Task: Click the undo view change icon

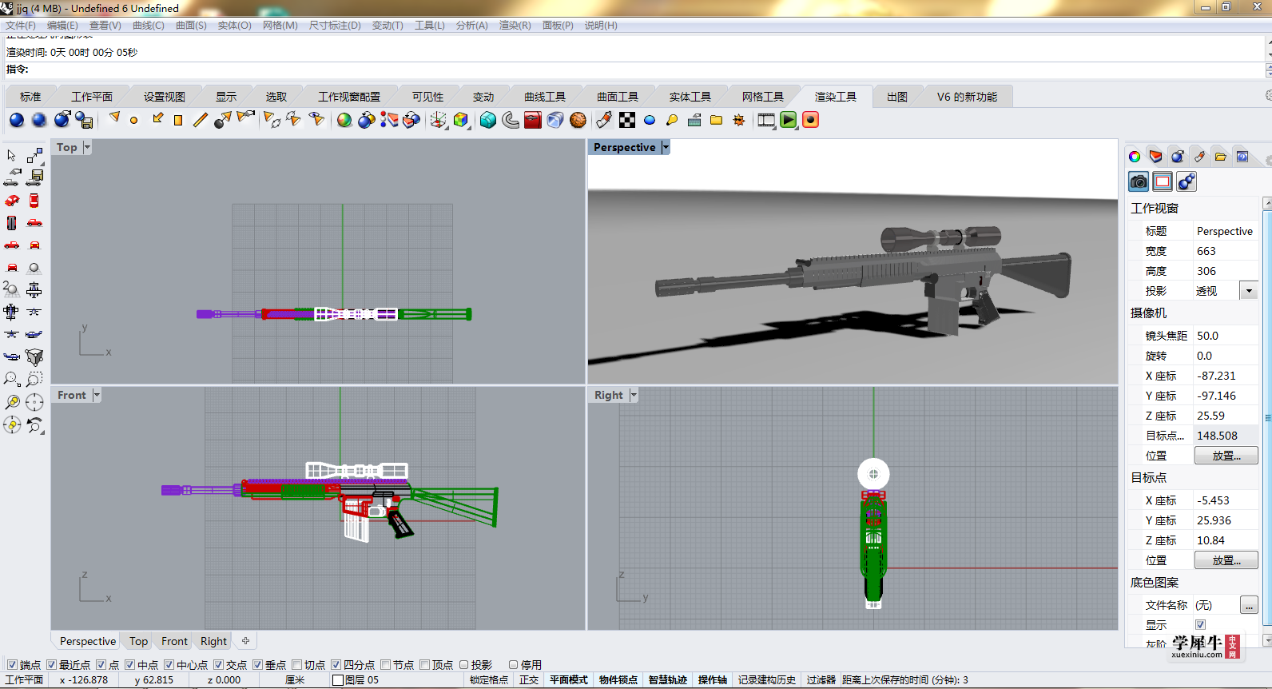Action: coord(34,424)
